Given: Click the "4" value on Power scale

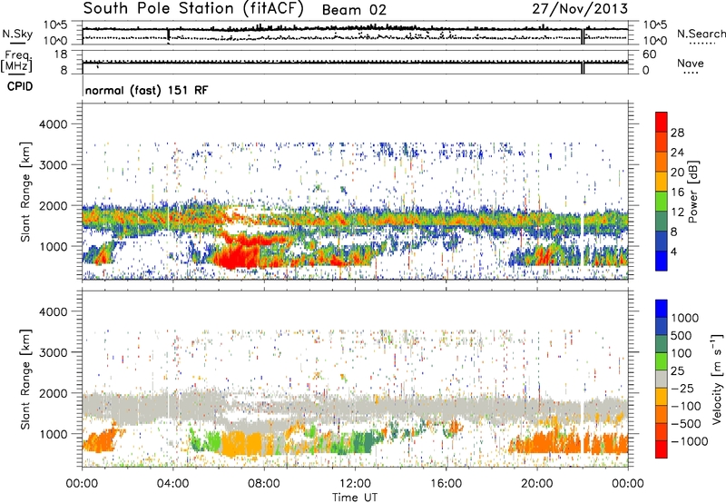Looking at the screenshot, I should point(673,251).
